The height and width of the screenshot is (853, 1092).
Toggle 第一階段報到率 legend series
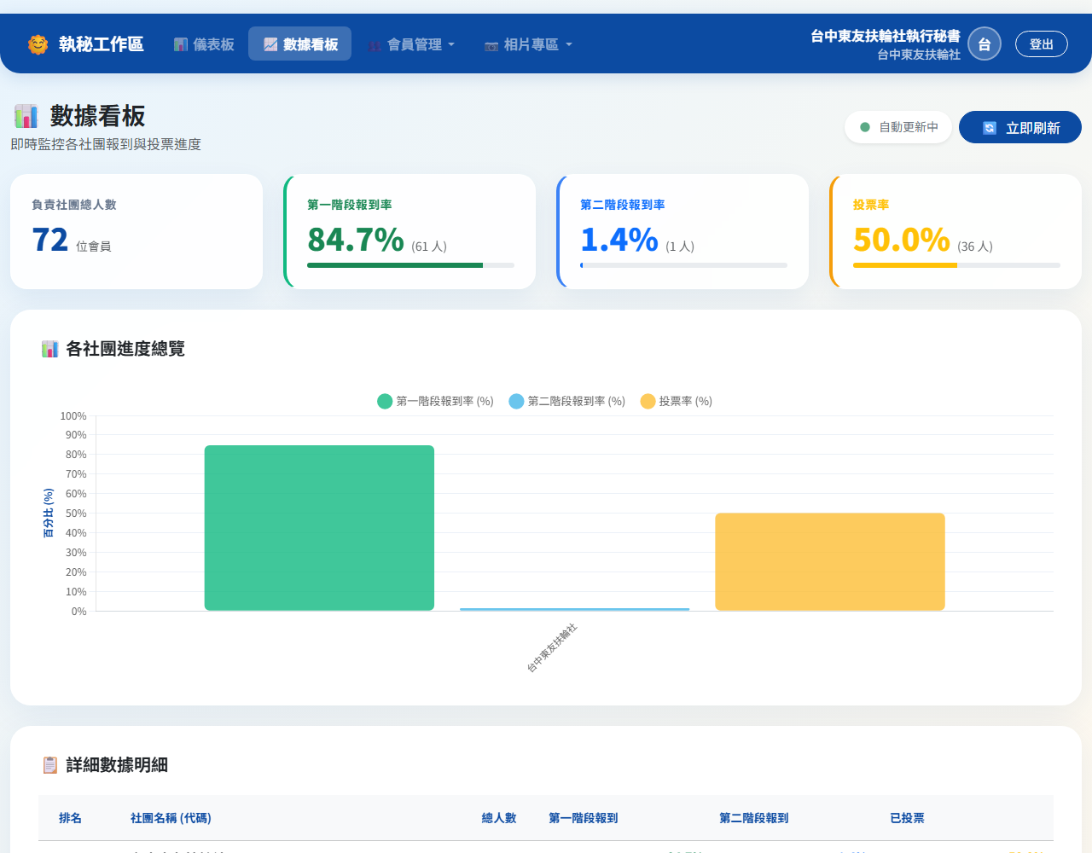tap(435, 401)
